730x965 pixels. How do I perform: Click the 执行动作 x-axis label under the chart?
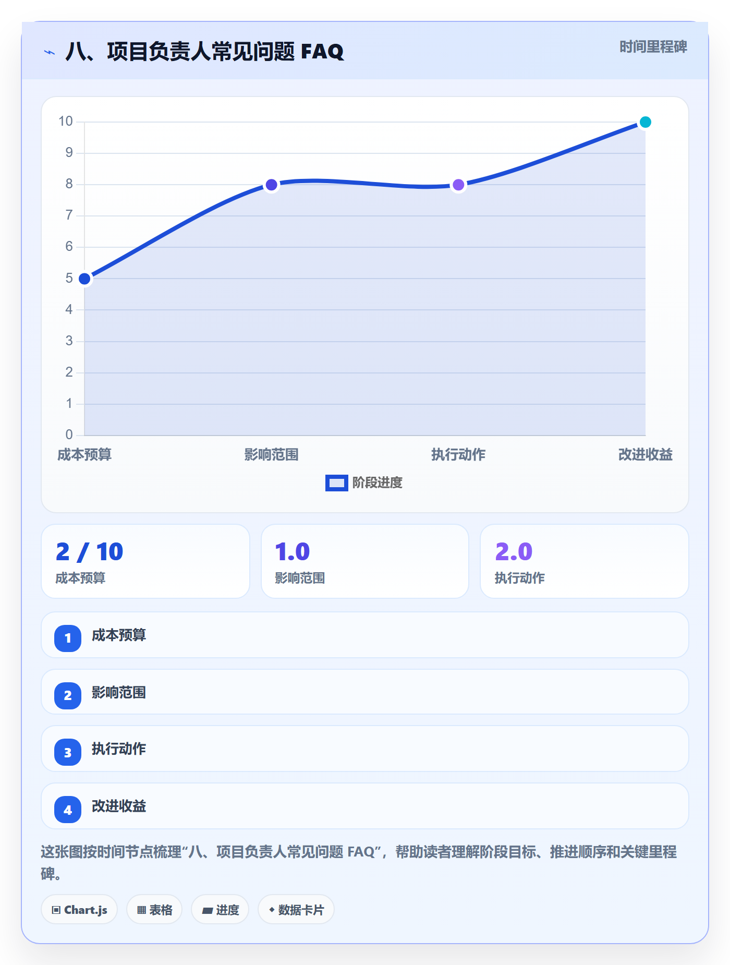pos(458,455)
